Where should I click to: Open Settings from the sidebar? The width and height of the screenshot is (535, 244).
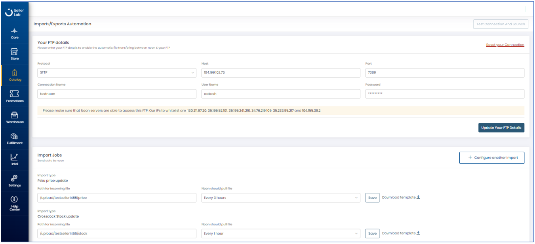tap(15, 181)
